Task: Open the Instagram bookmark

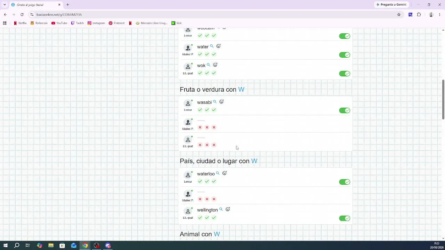Action: tap(96, 23)
